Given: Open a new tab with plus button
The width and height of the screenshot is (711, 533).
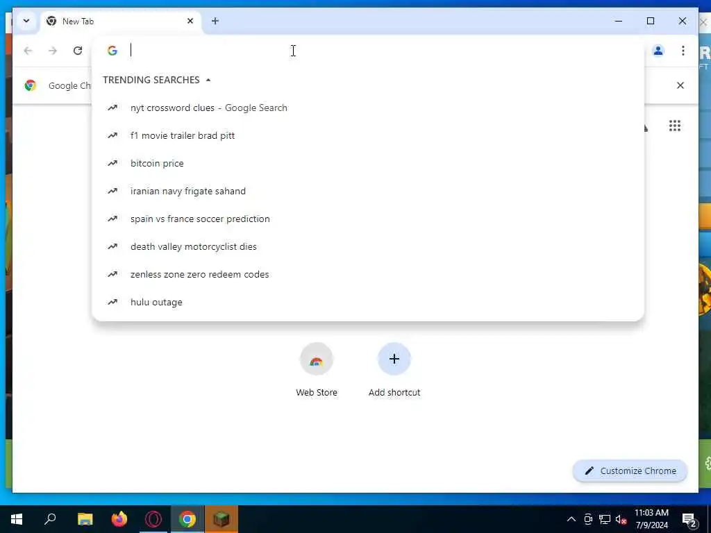Looking at the screenshot, I should 215,21.
